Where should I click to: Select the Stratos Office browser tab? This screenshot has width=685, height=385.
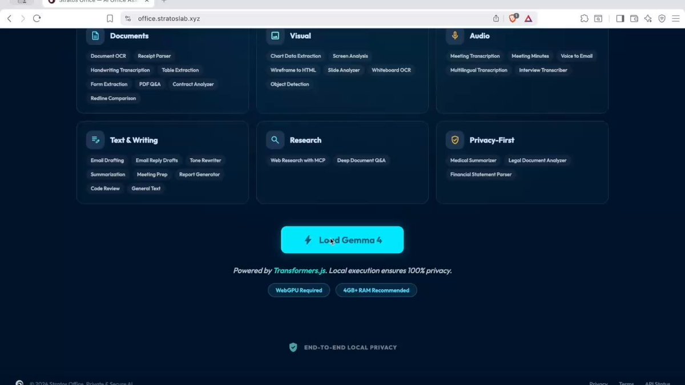[x=99, y=2]
